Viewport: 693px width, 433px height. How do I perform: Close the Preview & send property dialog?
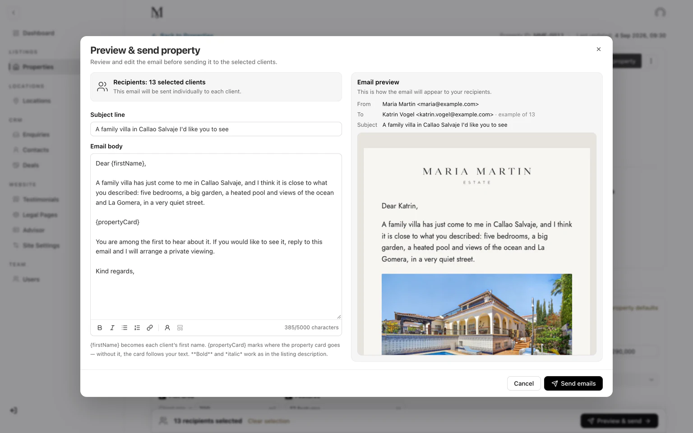(x=599, y=49)
